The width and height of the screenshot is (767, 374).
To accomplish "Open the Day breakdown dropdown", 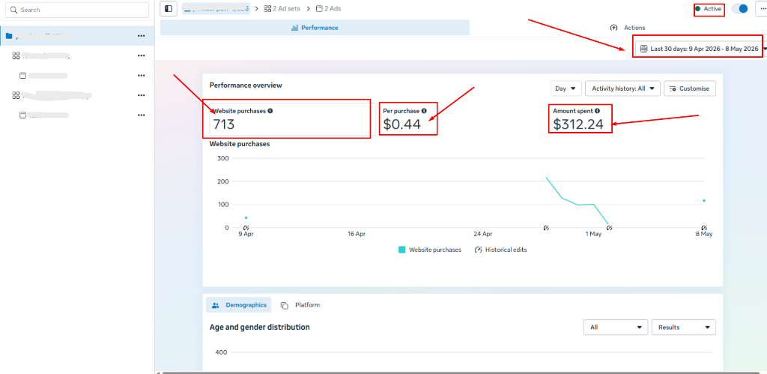I will (x=566, y=88).
